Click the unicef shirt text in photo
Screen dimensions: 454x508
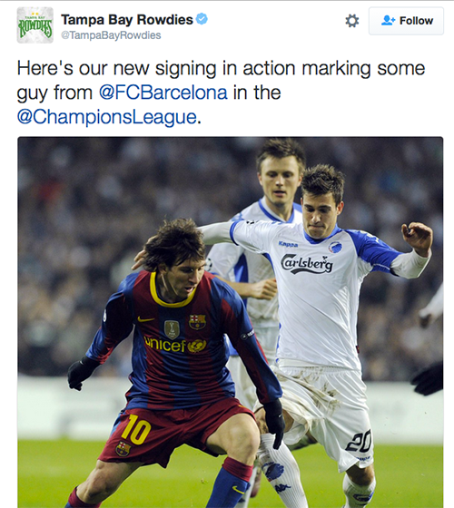point(175,345)
